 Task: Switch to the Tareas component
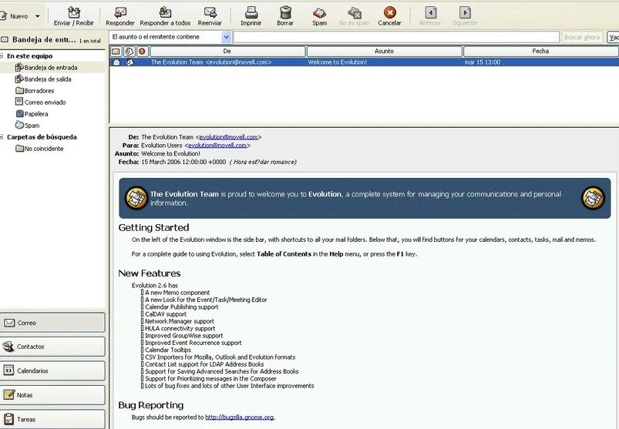tap(52, 419)
